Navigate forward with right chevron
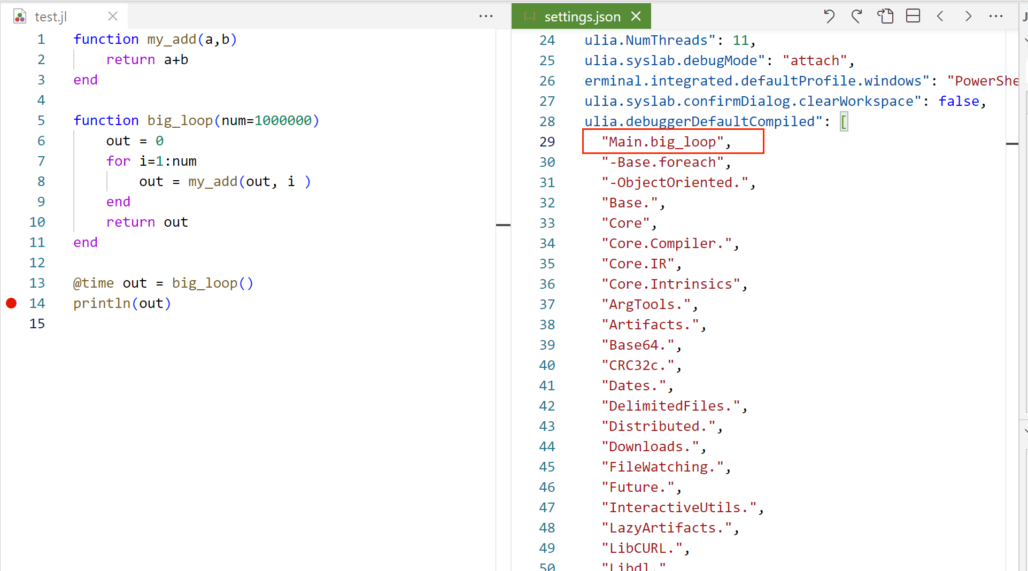This screenshot has height=571, width=1028. [x=968, y=17]
